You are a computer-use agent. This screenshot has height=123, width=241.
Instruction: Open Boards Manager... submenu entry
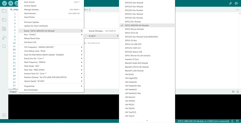click(101, 31)
